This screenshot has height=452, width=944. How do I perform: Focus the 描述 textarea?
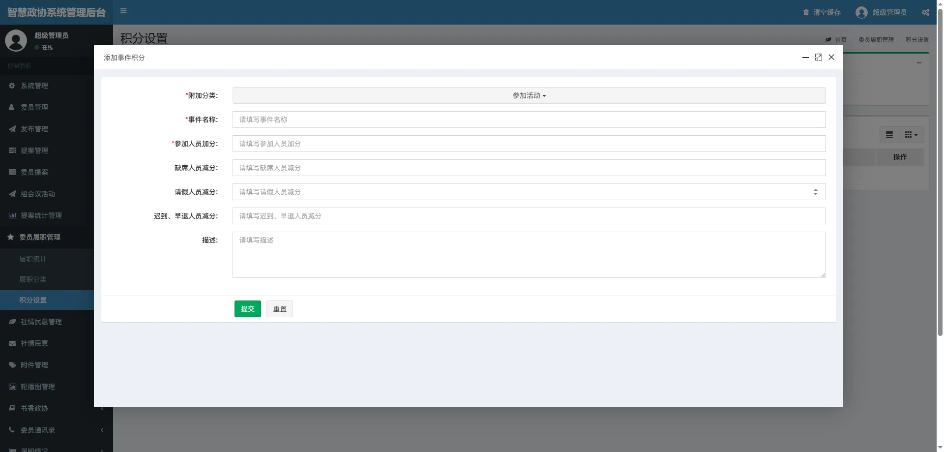pos(529,254)
